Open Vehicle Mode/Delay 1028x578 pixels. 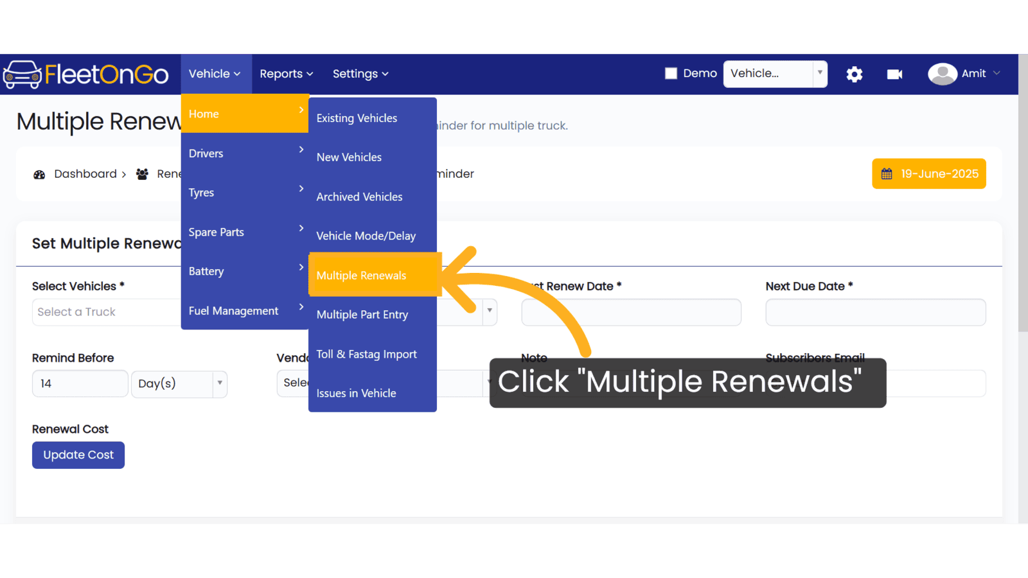(x=373, y=236)
